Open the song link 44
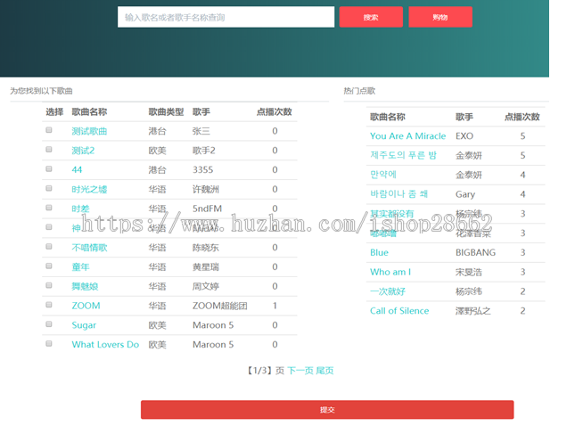Viewport: 575px width, 442px height. (77, 170)
